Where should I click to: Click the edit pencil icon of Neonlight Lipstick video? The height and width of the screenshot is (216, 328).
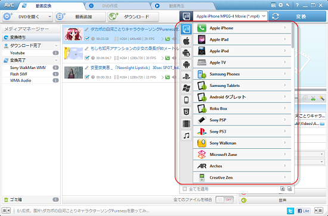86,68
